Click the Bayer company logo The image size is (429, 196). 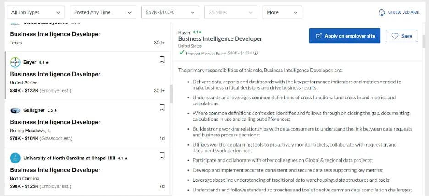click(15, 62)
